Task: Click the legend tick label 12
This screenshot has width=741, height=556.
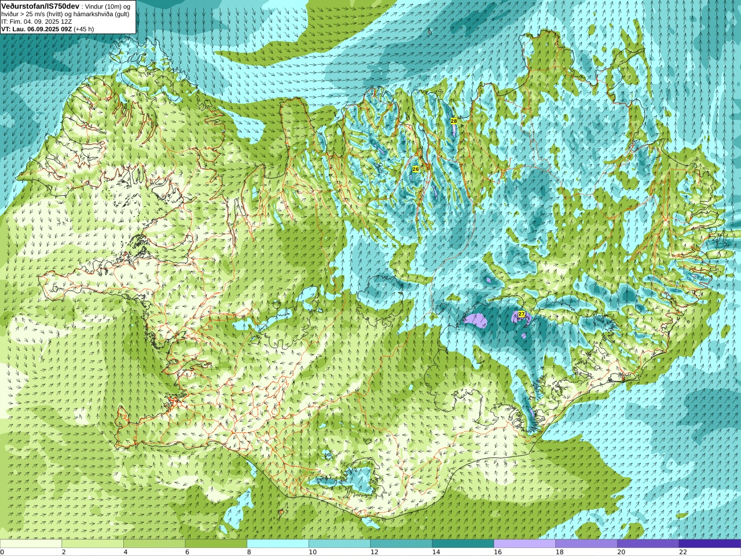Action: 375,552
